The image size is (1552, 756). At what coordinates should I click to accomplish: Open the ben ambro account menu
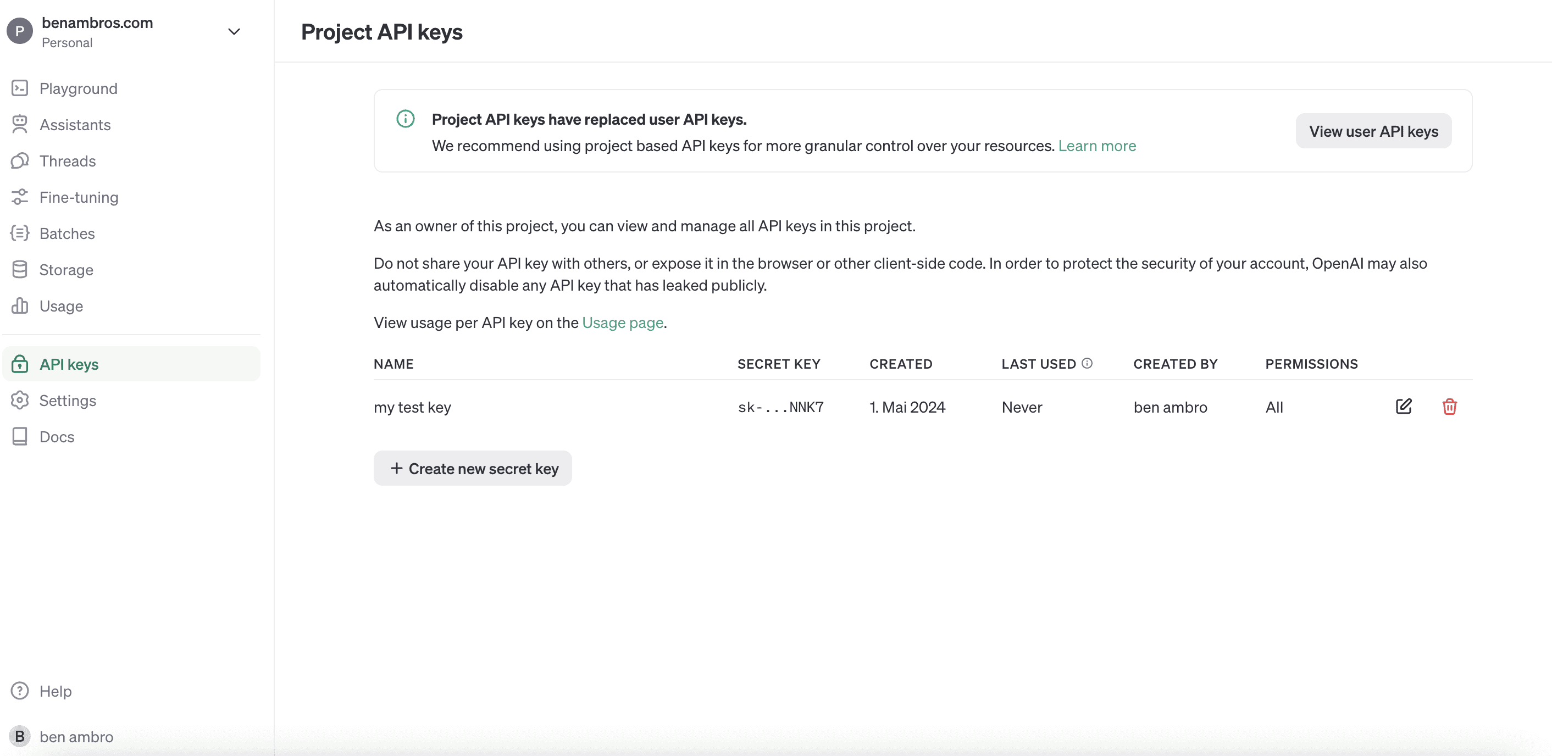(131, 736)
